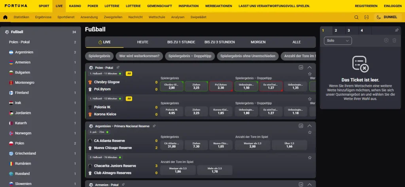The height and width of the screenshot is (187, 405).
Task: Favorite the CA Atlanta Reserve match star
Action: (310, 132)
